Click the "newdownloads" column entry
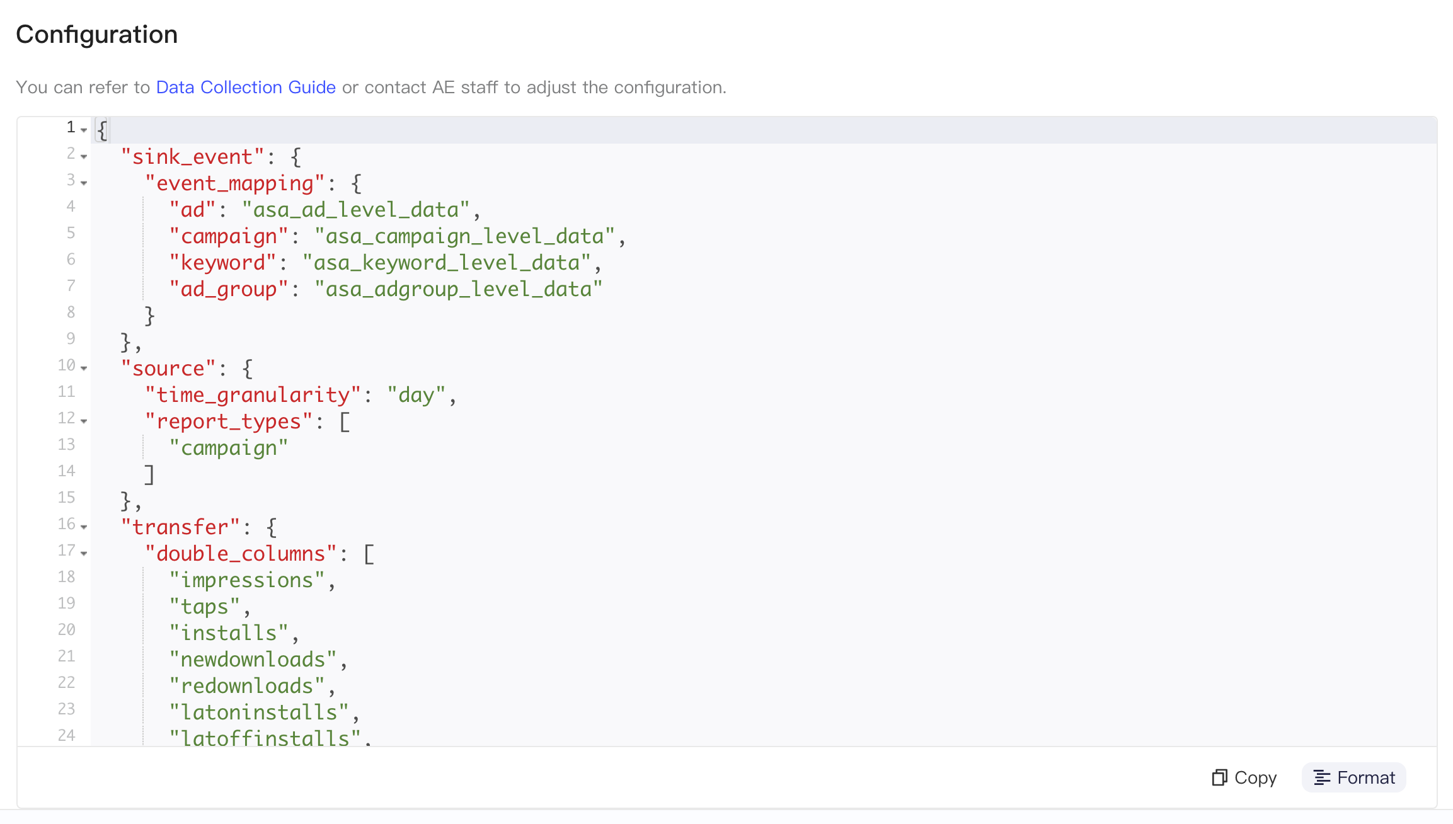 (x=253, y=660)
